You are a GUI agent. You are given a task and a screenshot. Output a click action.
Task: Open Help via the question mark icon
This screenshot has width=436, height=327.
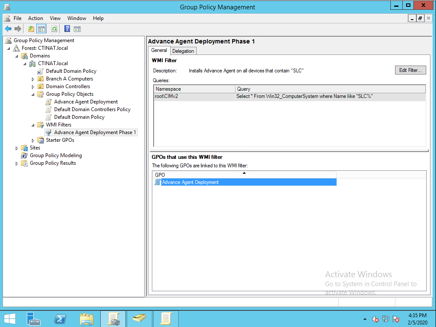(x=67, y=29)
